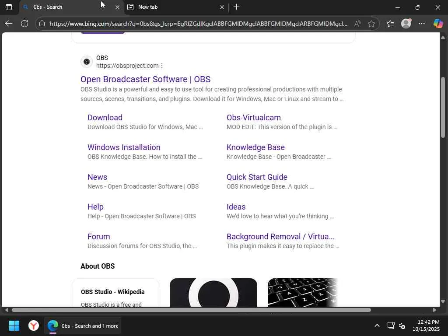
Task: Go back with the browser back arrow
Action: point(9,24)
